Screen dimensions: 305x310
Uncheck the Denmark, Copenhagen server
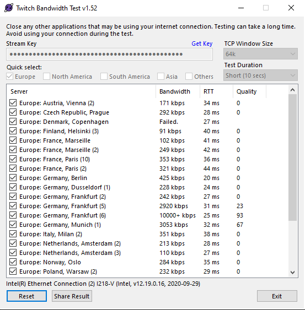(x=13, y=122)
